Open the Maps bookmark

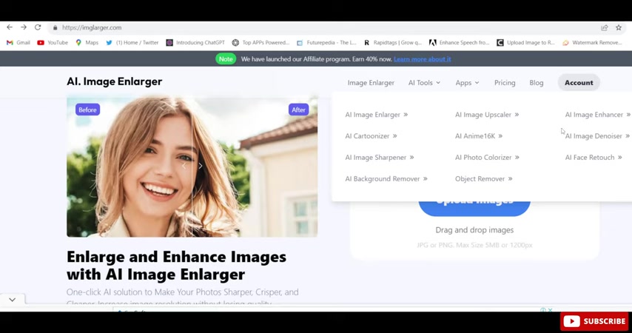[87, 42]
